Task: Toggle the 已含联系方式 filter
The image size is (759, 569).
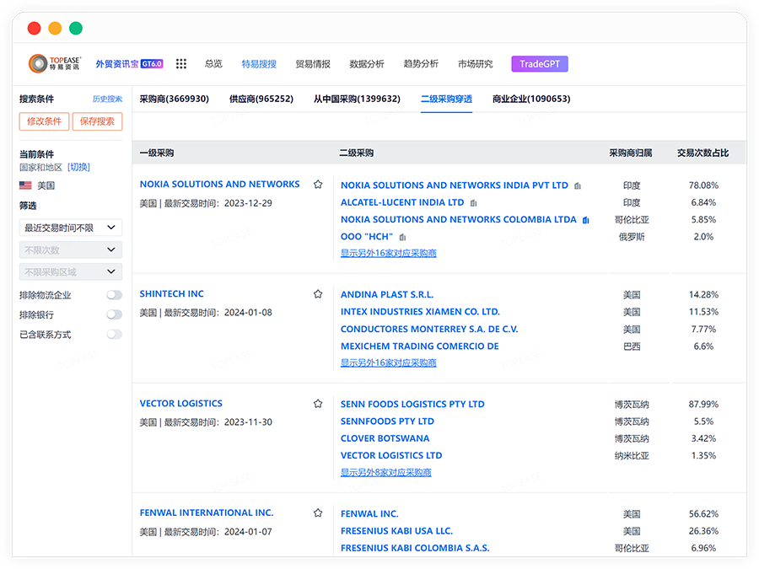Action: coord(114,335)
